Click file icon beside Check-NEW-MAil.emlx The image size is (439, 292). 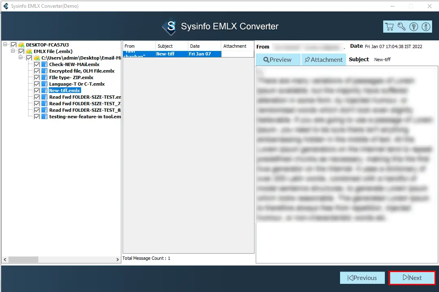[x=44, y=64]
